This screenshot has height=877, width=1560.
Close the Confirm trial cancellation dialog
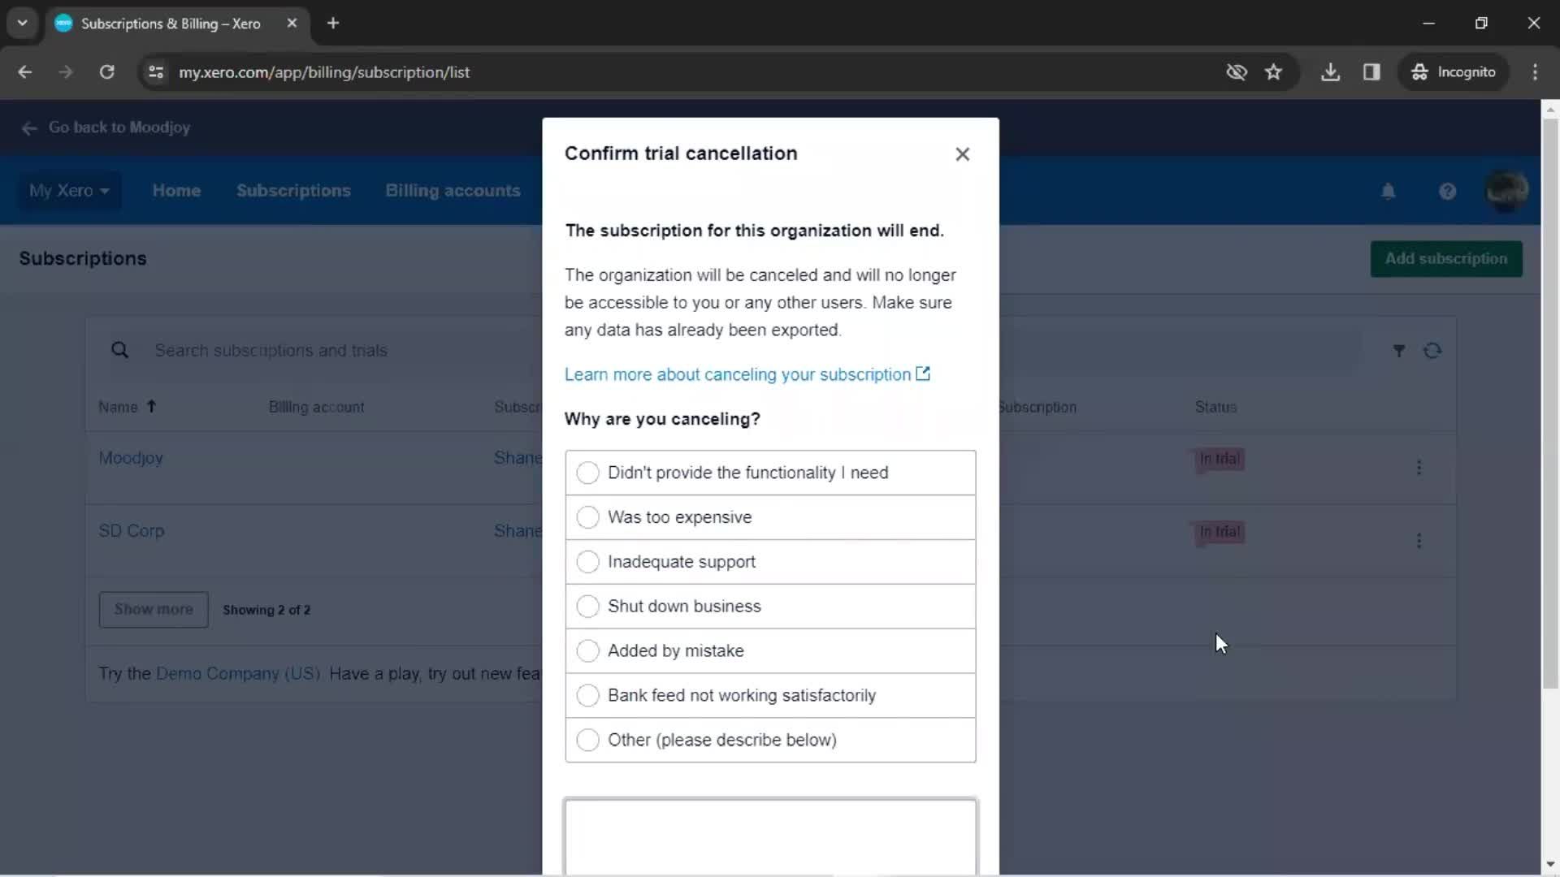pos(962,154)
